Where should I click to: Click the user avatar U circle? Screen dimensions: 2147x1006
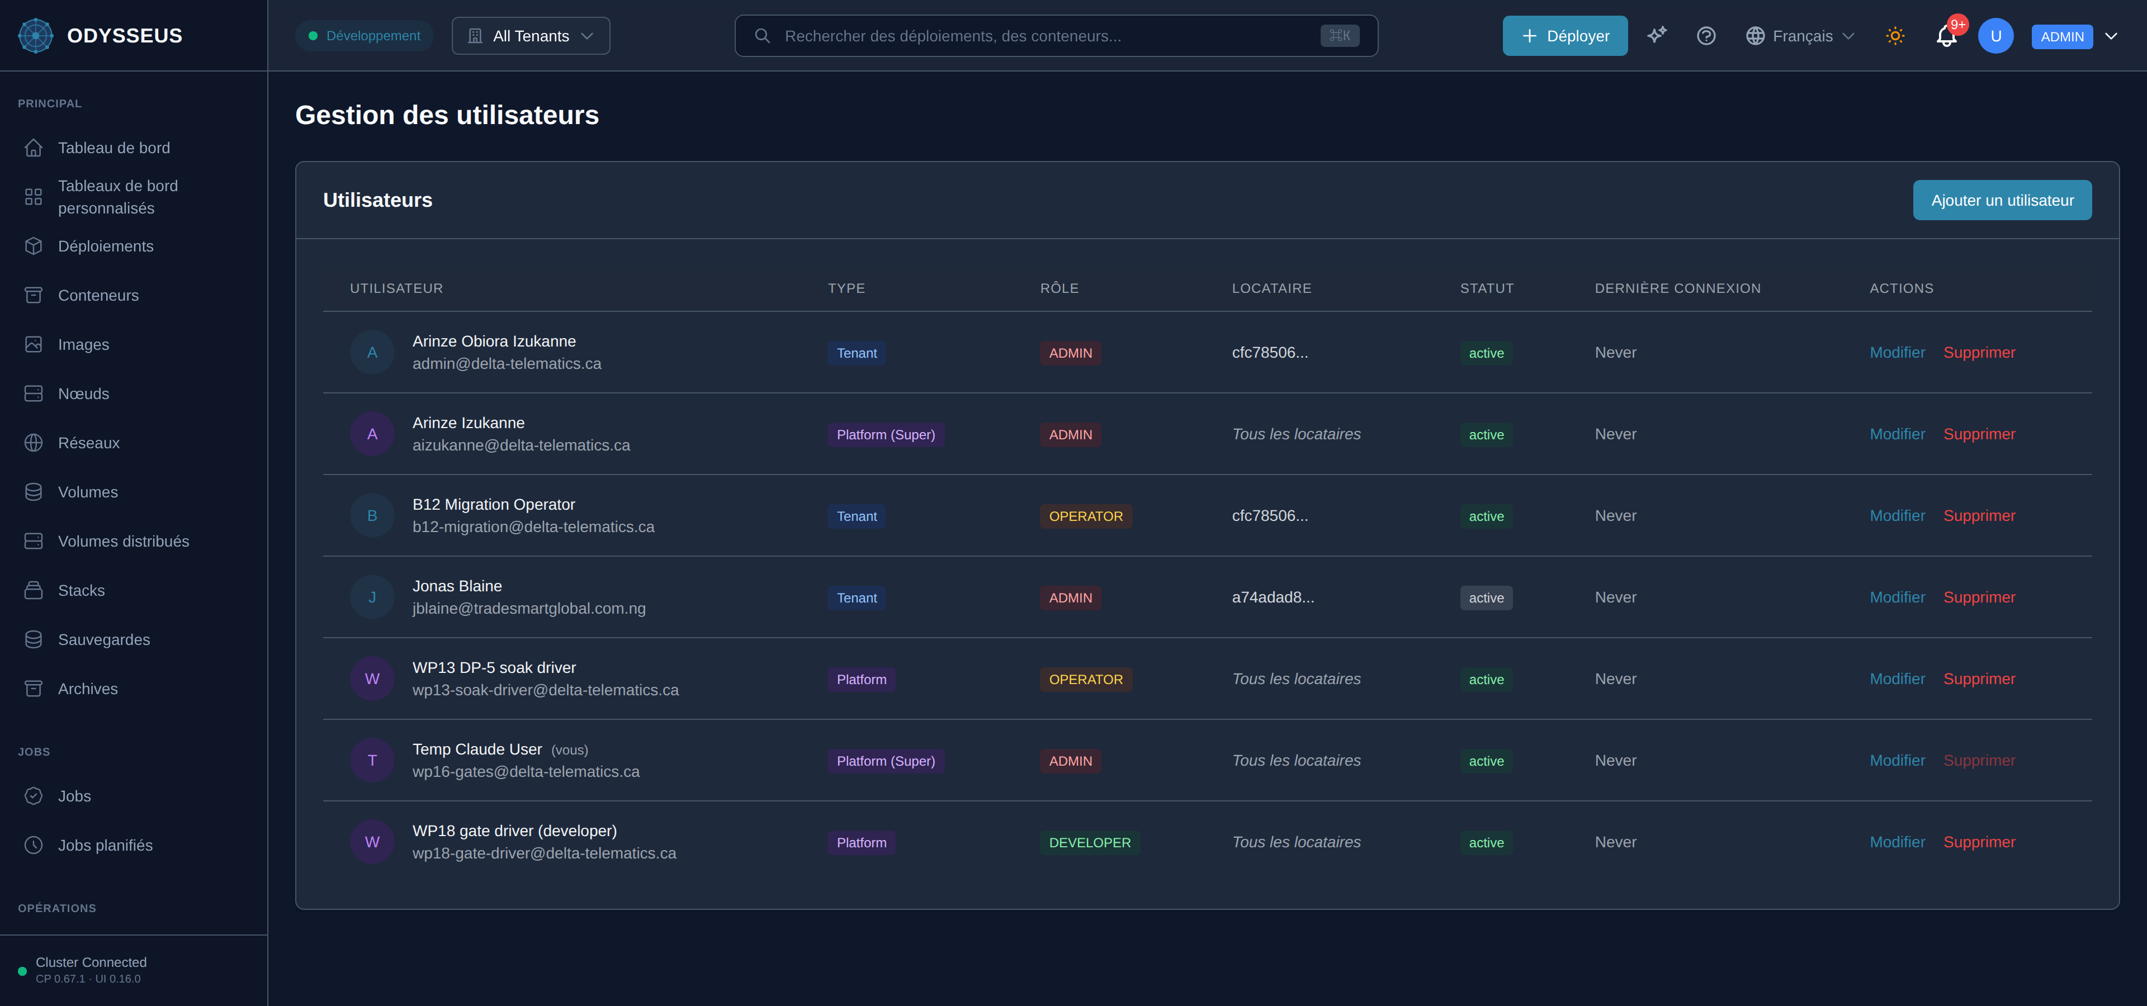(x=1995, y=36)
